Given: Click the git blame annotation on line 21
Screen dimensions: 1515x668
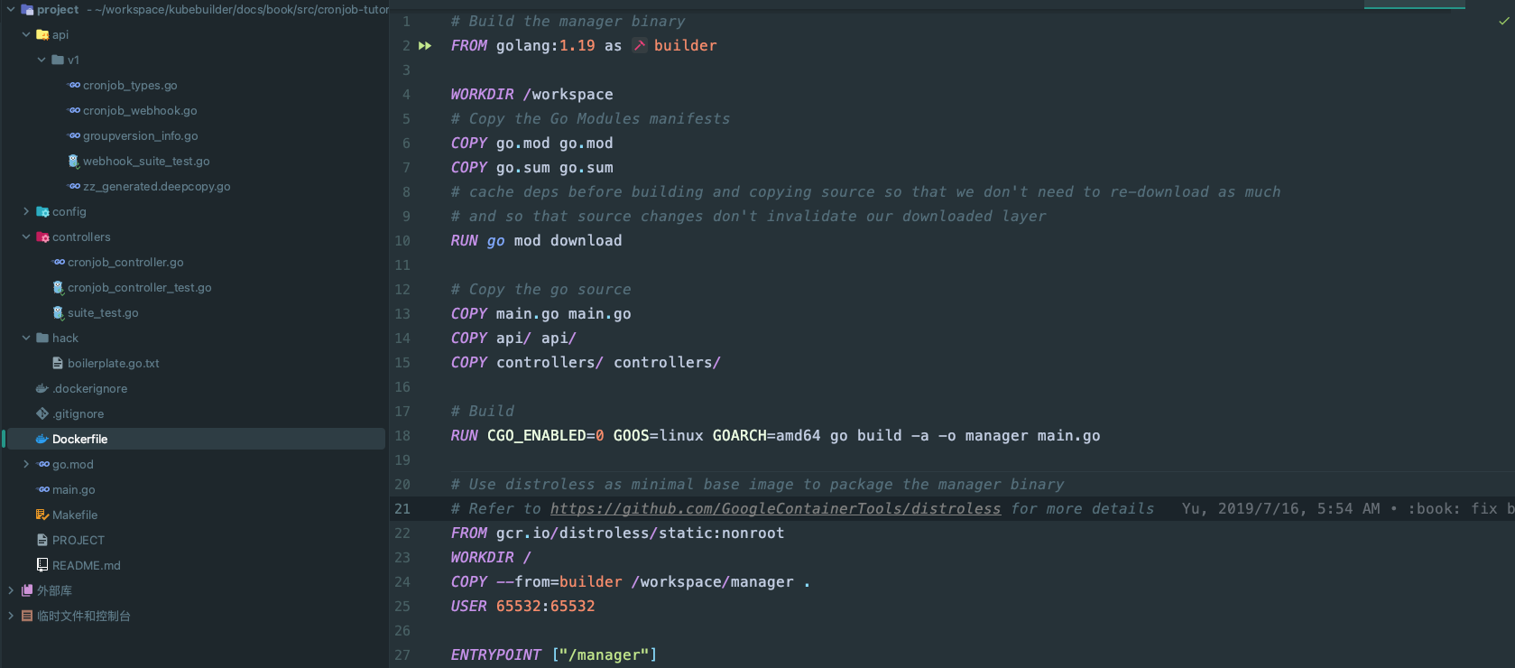Looking at the screenshot, I should [1348, 508].
